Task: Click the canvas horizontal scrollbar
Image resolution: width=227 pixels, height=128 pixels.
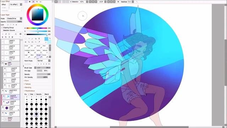Action: (x=149, y=127)
